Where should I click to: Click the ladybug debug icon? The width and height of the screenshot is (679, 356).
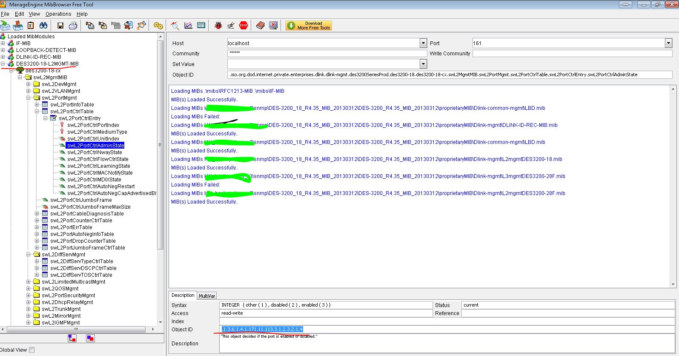[x=218, y=26]
